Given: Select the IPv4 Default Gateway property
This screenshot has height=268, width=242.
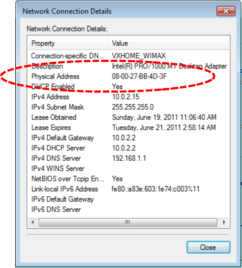Looking at the screenshot, I should pos(63,138).
